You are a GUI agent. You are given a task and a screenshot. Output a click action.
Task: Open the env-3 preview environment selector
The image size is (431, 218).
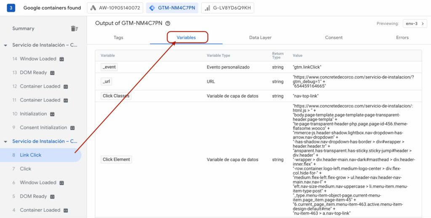coord(415,23)
